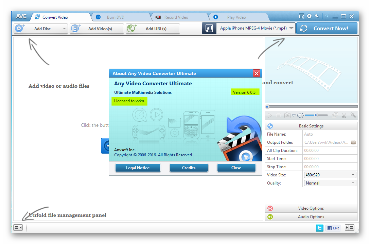Screen dimensions: 370x244
Task: Expand the snapshot options arrow
Action: pyautogui.click(x=294, y=116)
